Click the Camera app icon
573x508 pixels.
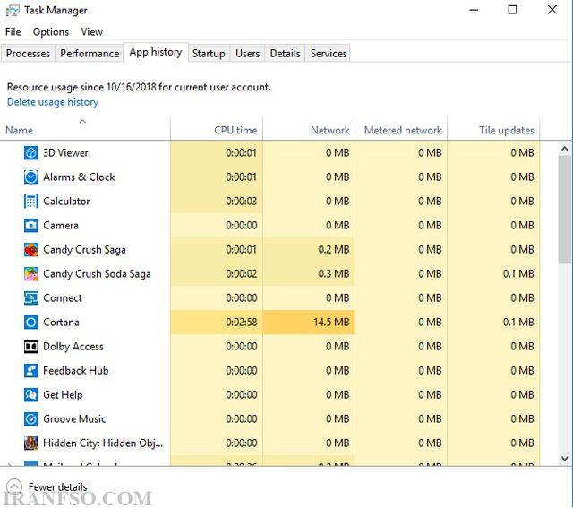coord(30,225)
